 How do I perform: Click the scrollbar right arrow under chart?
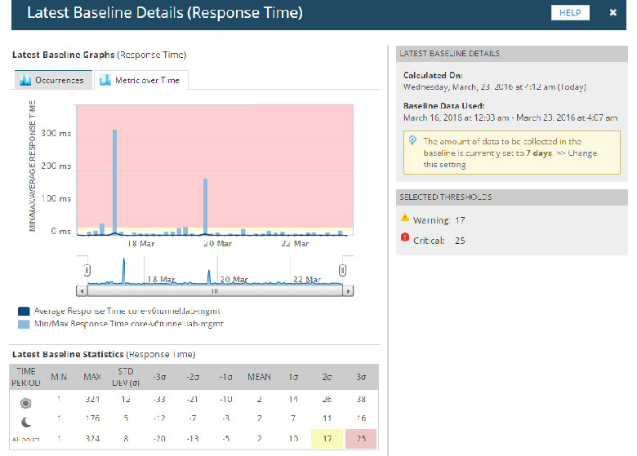(350, 290)
